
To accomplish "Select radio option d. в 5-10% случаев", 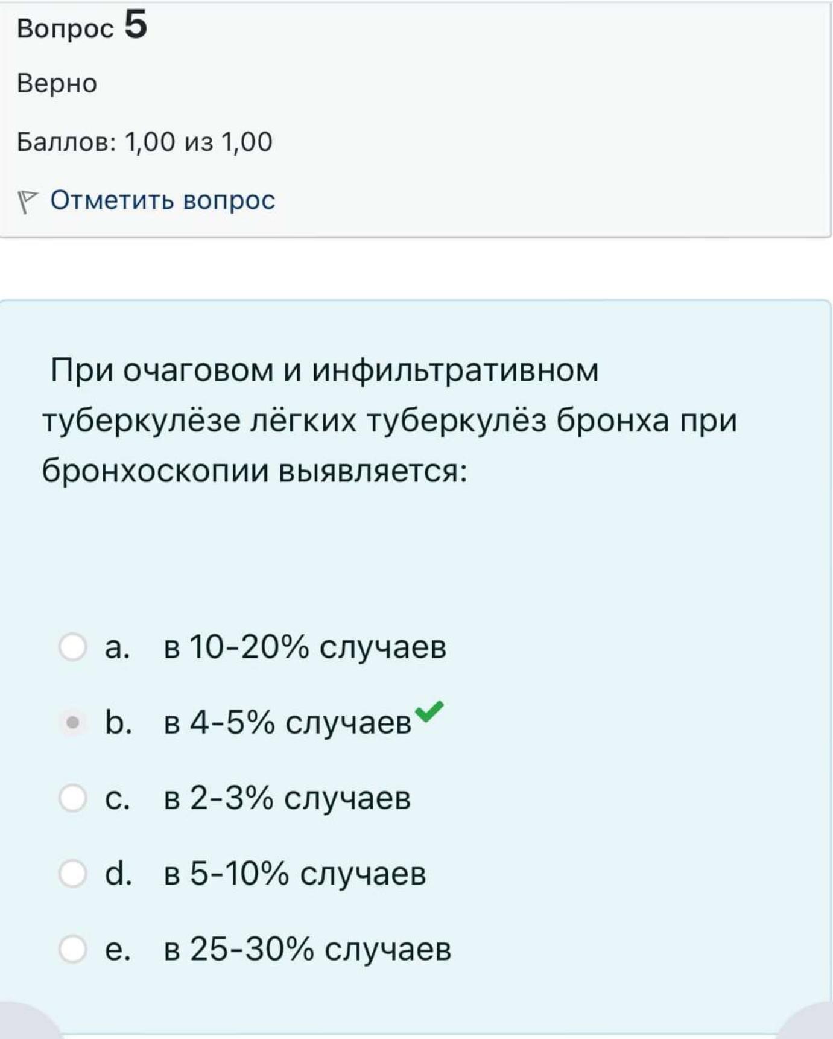I will [x=72, y=873].
